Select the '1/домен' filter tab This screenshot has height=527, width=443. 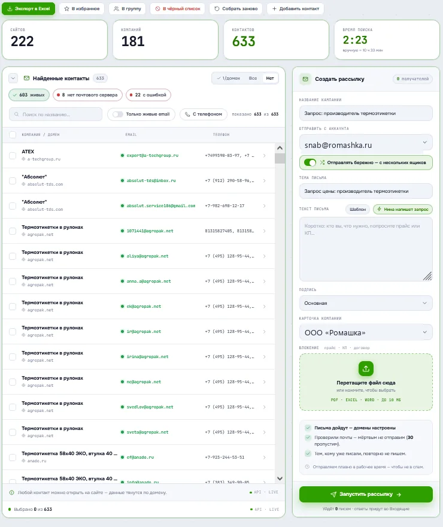229,78
